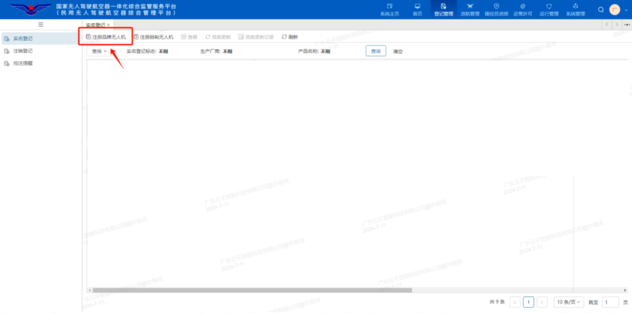
Task: Expand the 查询 filter dropdown
Action: tap(99, 51)
